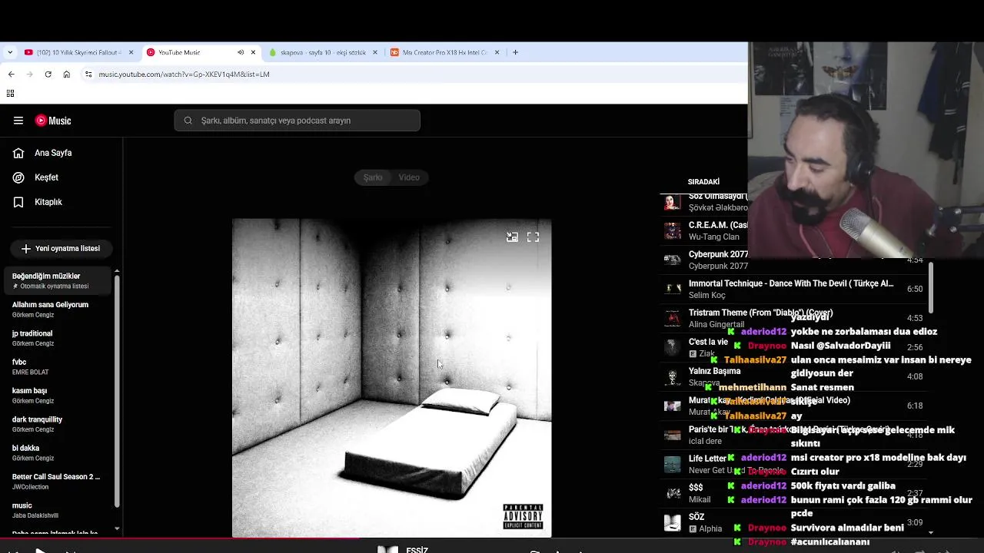Click queue list scroll-down arrow

click(931, 531)
